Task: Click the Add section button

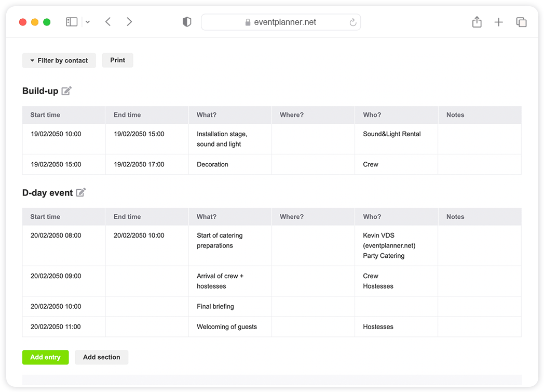Action: pos(101,357)
